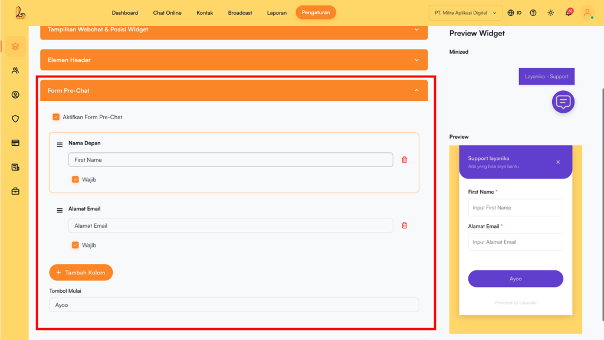604x340 pixels.
Task: Click the Tambah Kolom button
Action: [x=81, y=273]
